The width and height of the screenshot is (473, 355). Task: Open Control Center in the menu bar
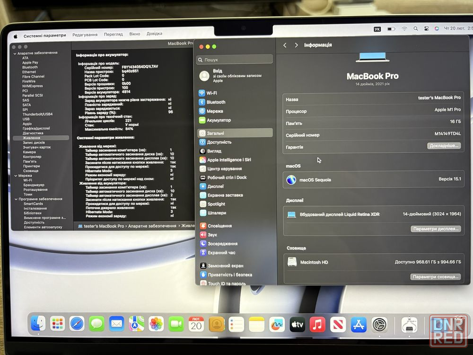(426, 29)
